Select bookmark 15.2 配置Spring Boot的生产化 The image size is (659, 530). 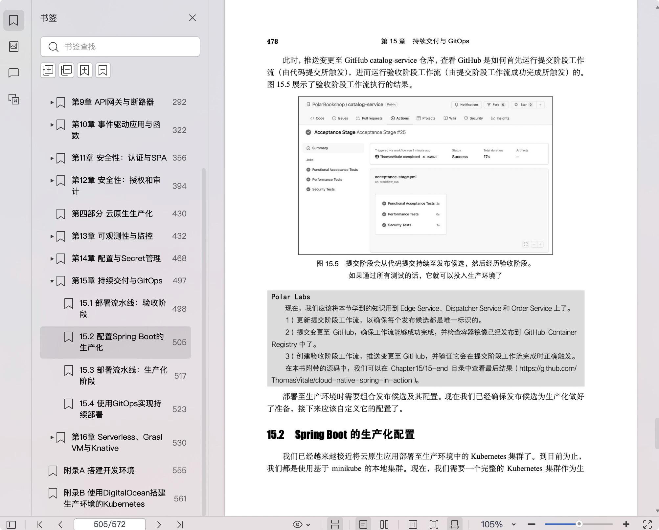(x=116, y=342)
